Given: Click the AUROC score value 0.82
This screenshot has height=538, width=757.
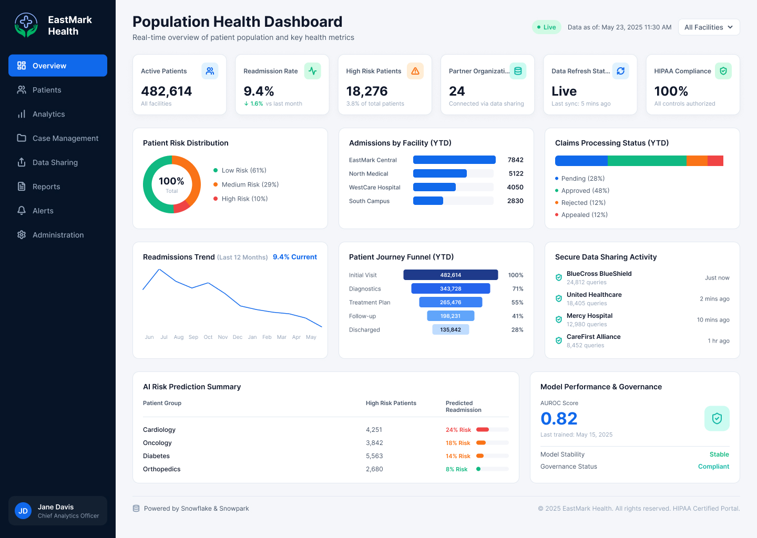Looking at the screenshot, I should (x=559, y=419).
